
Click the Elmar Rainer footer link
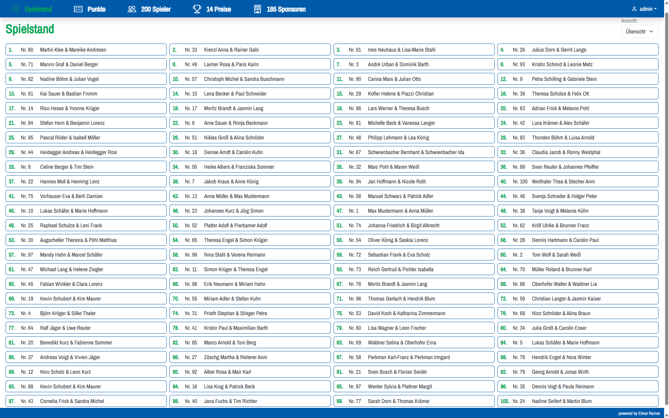coord(649,413)
